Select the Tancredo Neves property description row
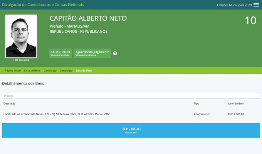Viewport: 262px width, 154px height. (56, 114)
